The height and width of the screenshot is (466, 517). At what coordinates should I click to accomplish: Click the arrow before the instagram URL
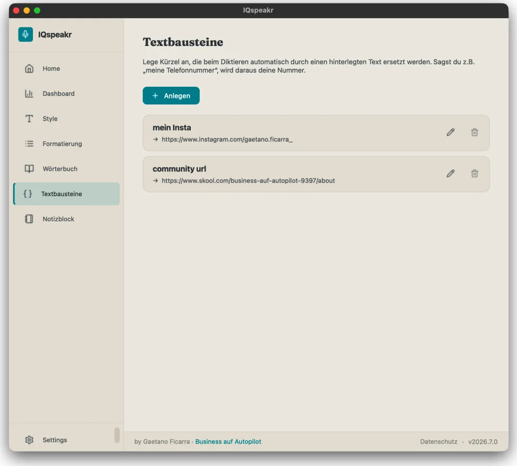coord(155,139)
